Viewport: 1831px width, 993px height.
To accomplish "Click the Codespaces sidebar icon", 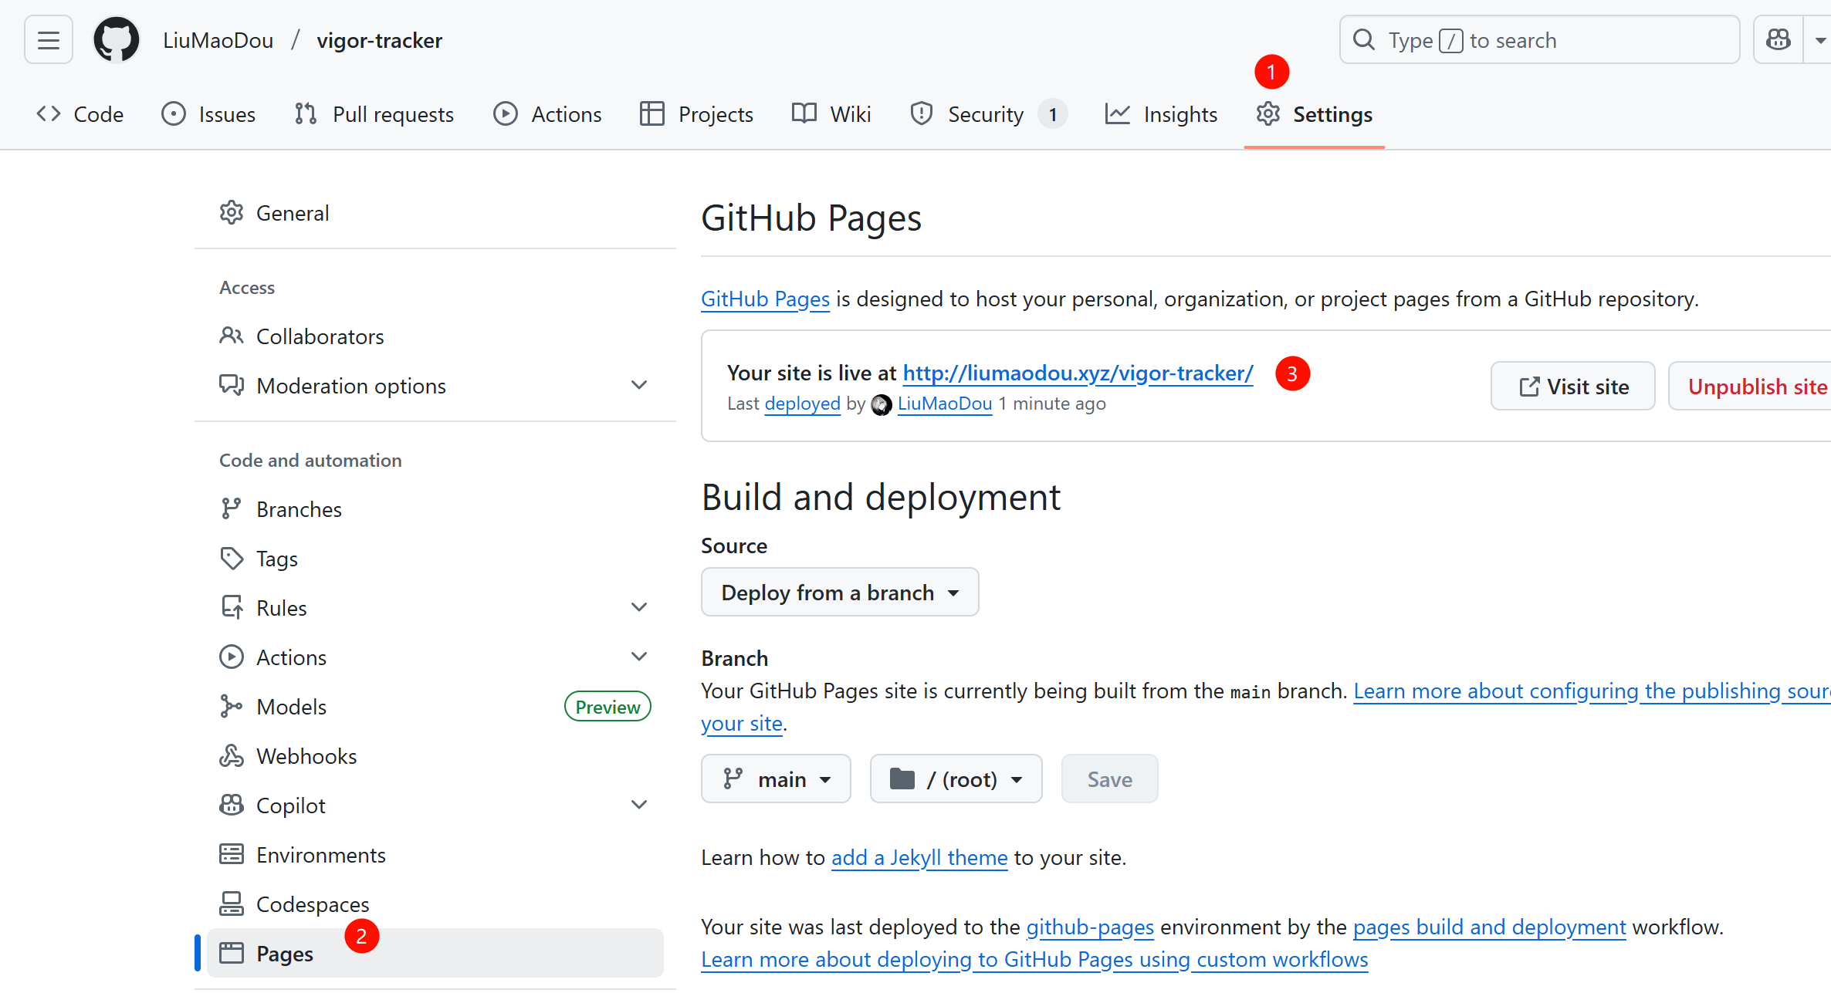I will (231, 904).
